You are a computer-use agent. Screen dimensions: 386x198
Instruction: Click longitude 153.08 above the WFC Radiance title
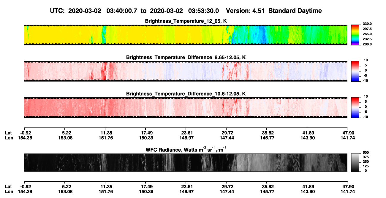64,138
